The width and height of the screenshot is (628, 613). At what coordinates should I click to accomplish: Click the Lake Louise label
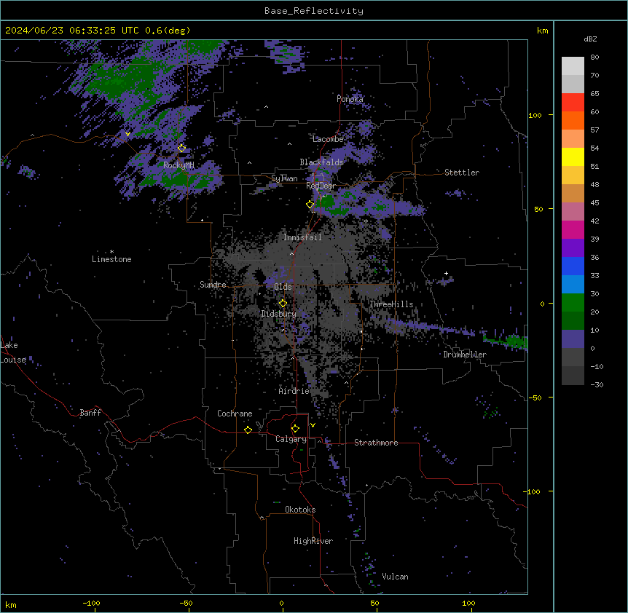tap(13, 352)
